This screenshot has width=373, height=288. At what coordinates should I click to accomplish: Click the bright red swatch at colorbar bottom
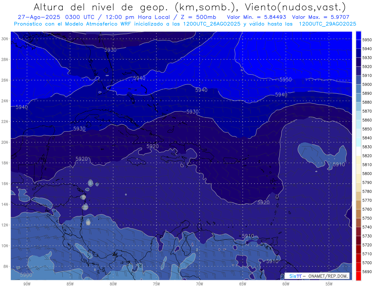click(x=358, y=276)
